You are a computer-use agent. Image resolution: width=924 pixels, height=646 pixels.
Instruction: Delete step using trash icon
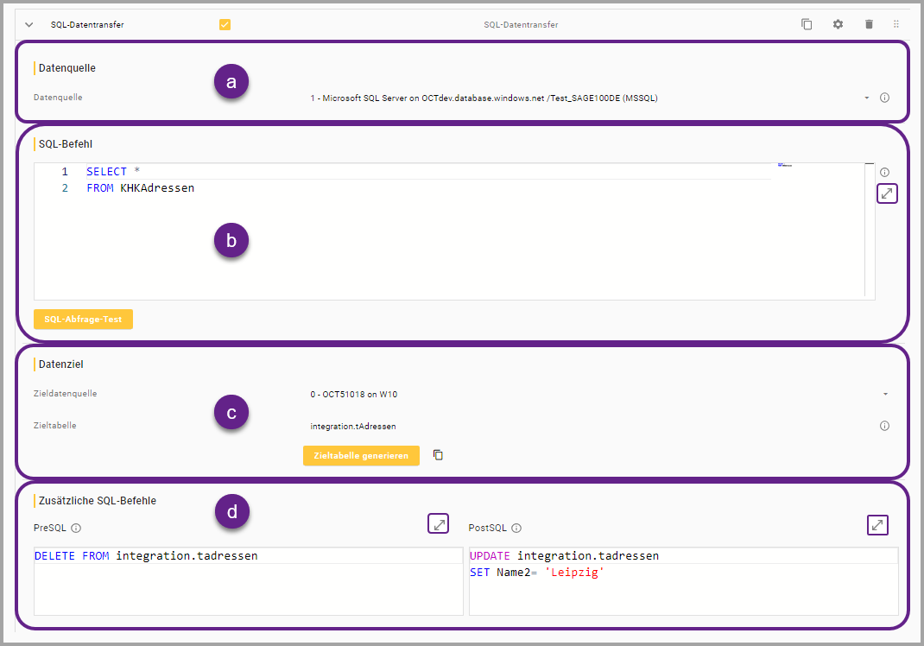click(x=869, y=25)
